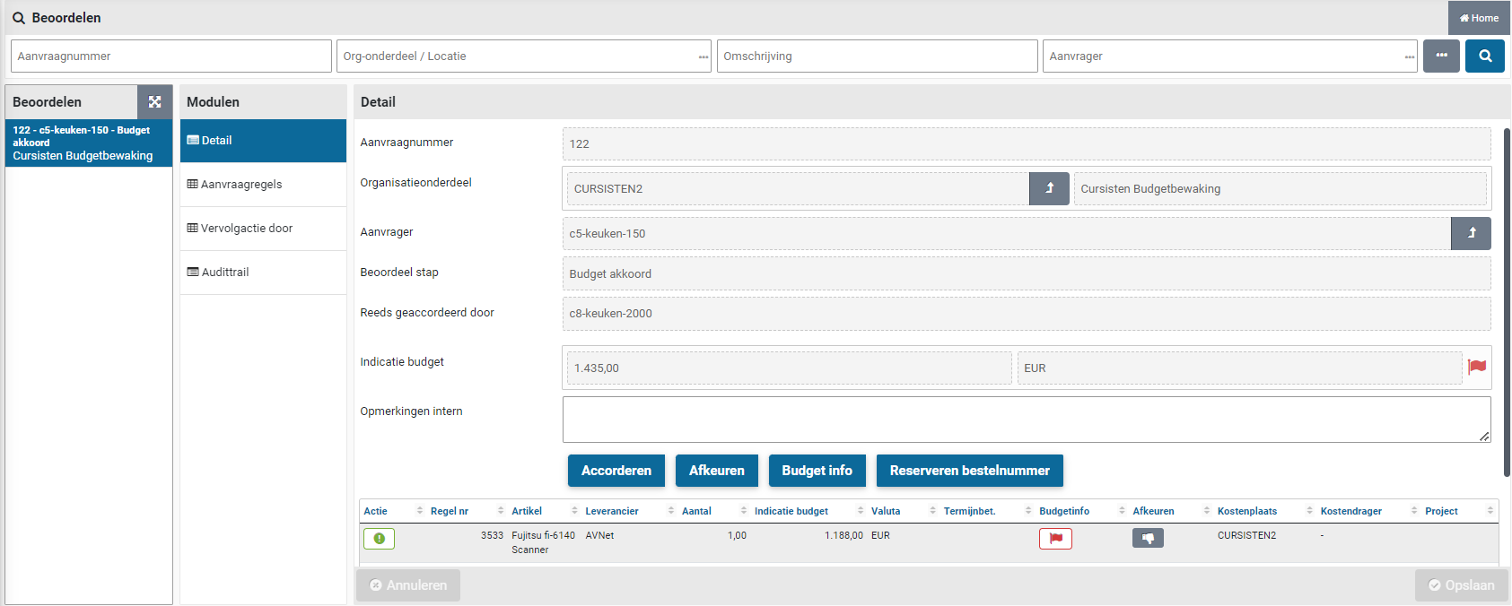Click the arrow icon next to c5-keuken-150
The height and width of the screenshot is (606, 1512).
1471,233
